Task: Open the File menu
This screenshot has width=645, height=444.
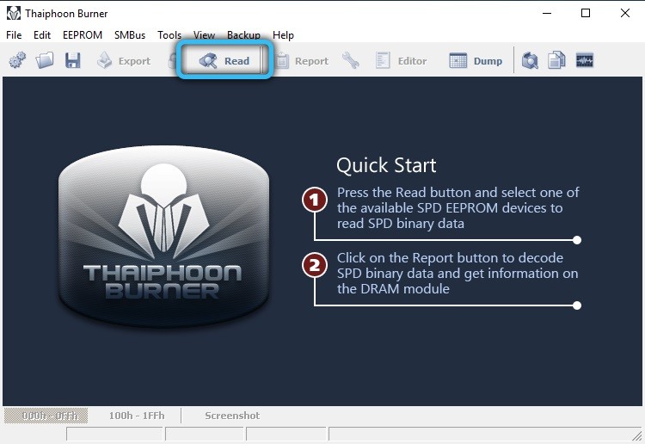Action: click(14, 35)
